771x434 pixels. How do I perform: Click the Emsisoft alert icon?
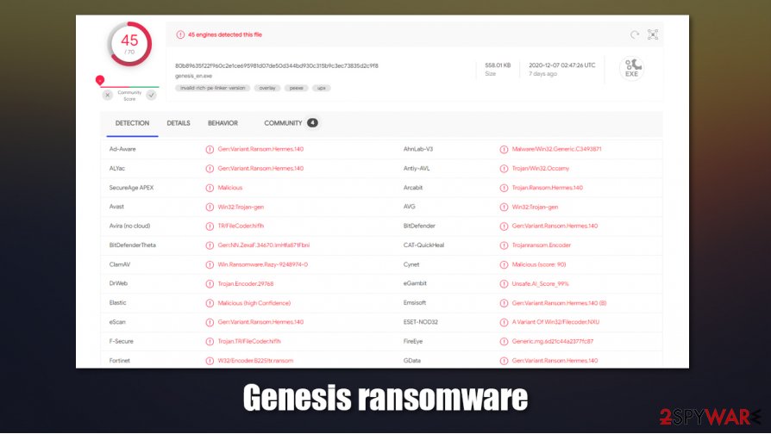pyautogui.click(x=504, y=303)
